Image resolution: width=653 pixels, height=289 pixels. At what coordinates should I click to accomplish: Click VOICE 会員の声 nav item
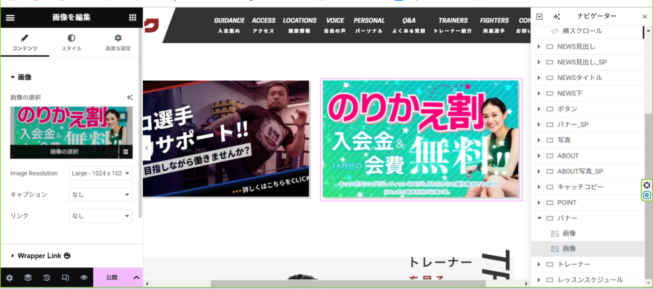click(x=335, y=25)
